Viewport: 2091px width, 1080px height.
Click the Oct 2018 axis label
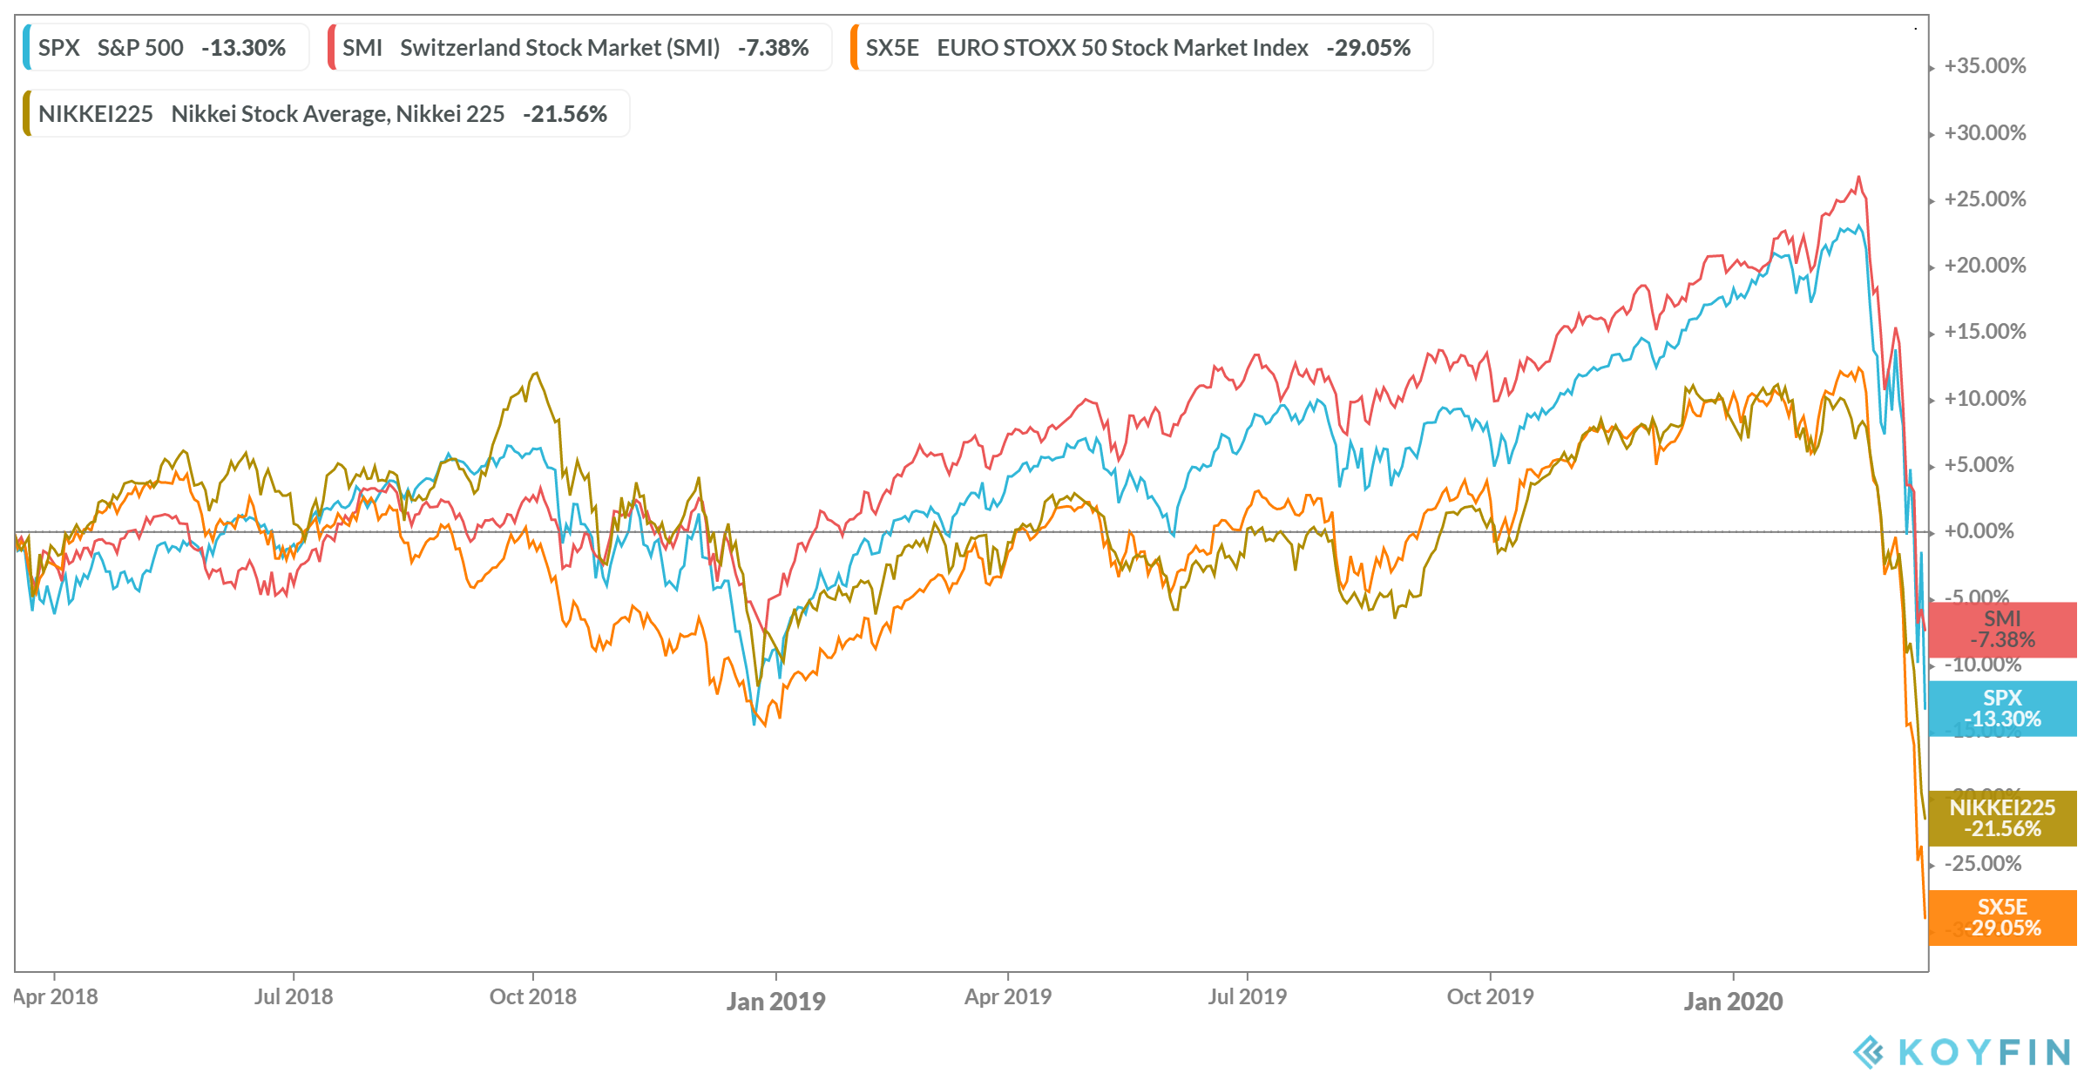[533, 996]
